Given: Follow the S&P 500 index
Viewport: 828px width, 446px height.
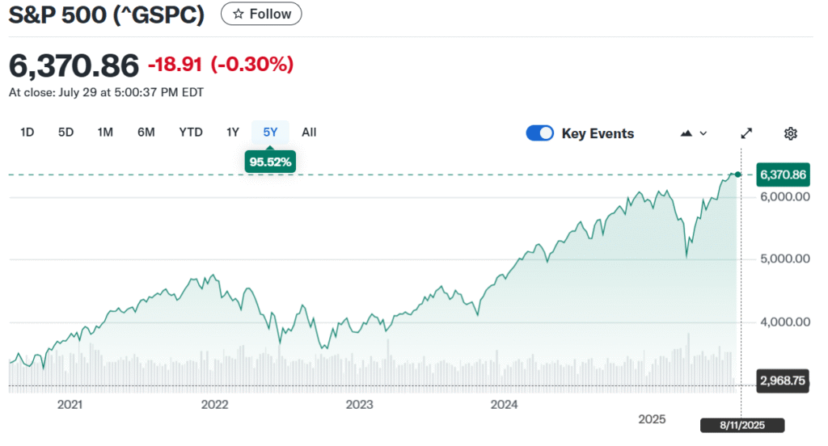Looking at the screenshot, I should [x=261, y=14].
